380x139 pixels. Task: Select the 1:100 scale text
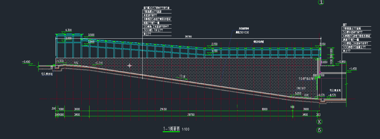click(186, 129)
